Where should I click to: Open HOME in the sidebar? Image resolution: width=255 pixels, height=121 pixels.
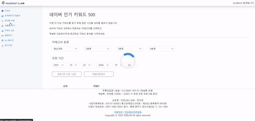pos(7,11)
